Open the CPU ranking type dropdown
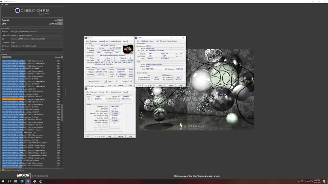Screen dimensions: 328x184 [7, 57]
